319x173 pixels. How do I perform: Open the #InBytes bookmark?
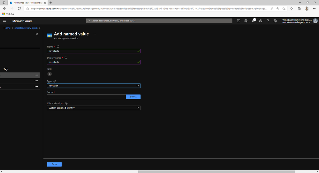8,14
